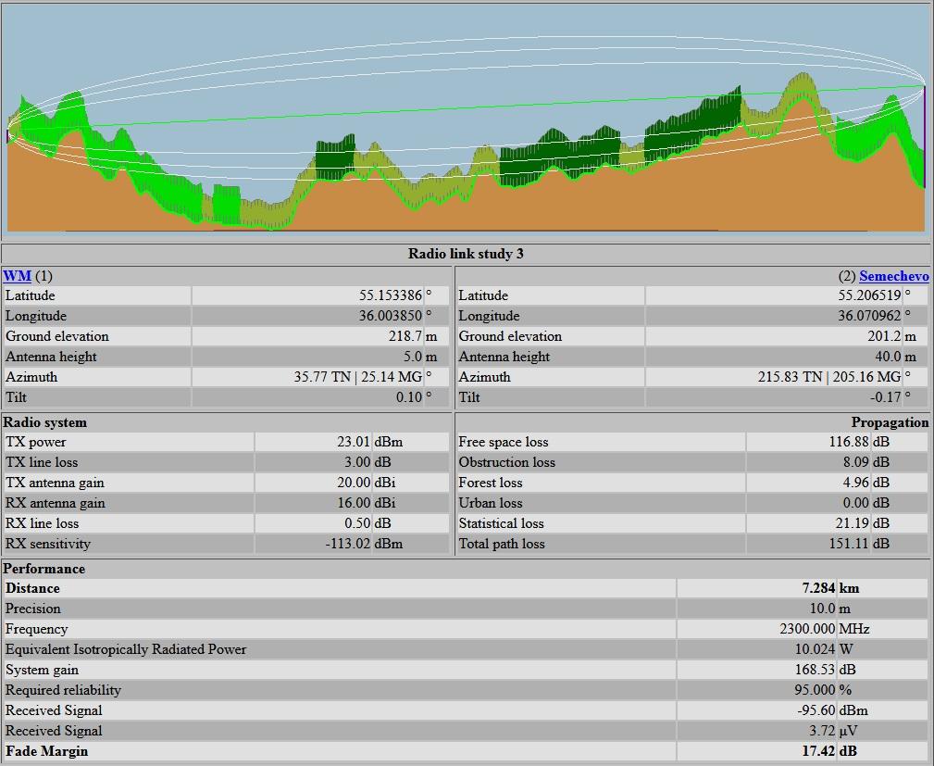Click the Semechevo longitude value 36.070962
Image resolution: width=934 pixels, height=766 pixels.
click(868, 316)
